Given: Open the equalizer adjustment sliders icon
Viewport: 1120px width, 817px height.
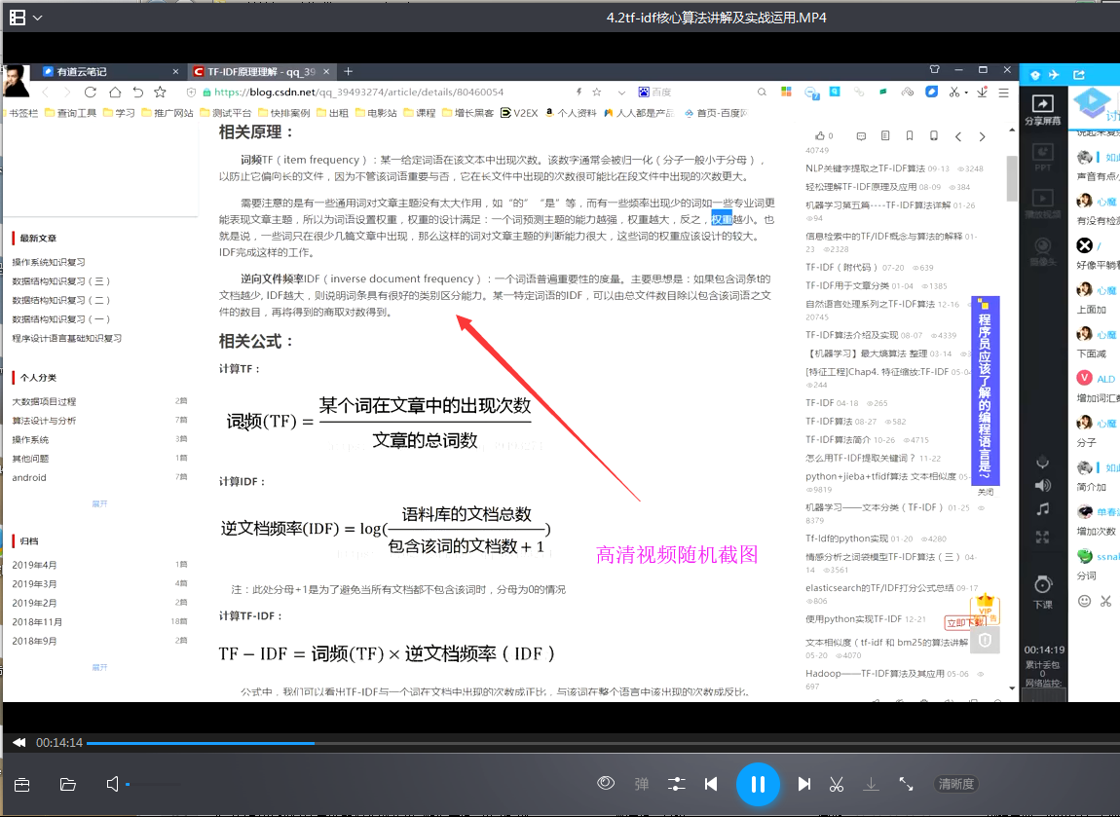Looking at the screenshot, I should tap(677, 784).
